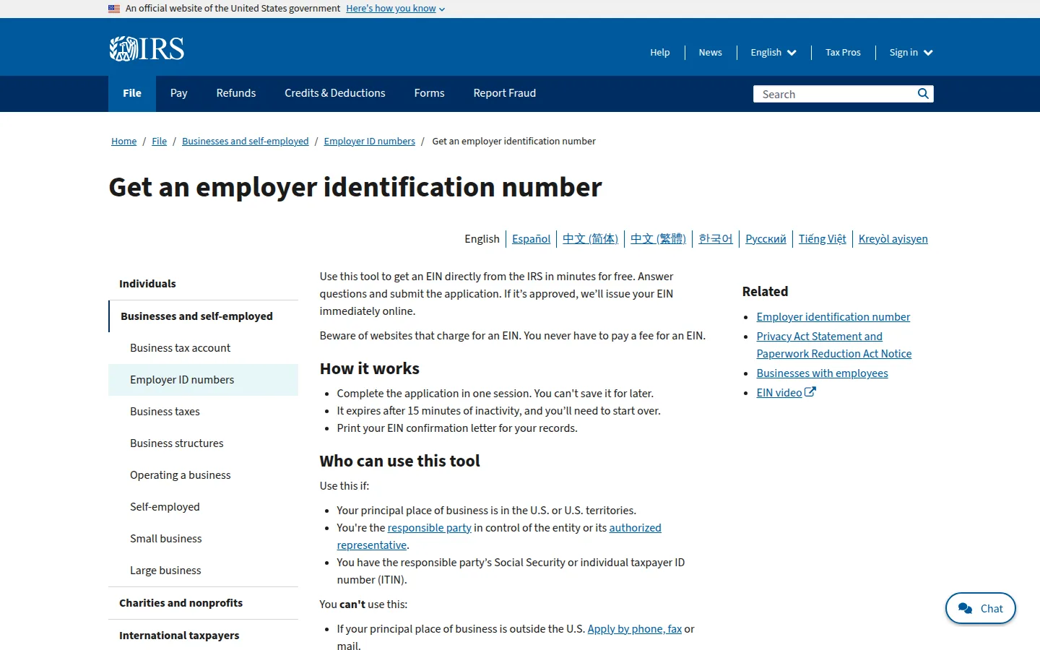The height and width of the screenshot is (650, 1040).
Task: Click the Help link in header
Action: tap(660, 52)
